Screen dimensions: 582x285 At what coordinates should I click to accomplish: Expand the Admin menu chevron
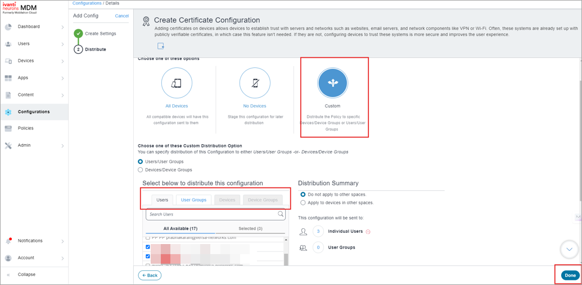coord(62,145)
